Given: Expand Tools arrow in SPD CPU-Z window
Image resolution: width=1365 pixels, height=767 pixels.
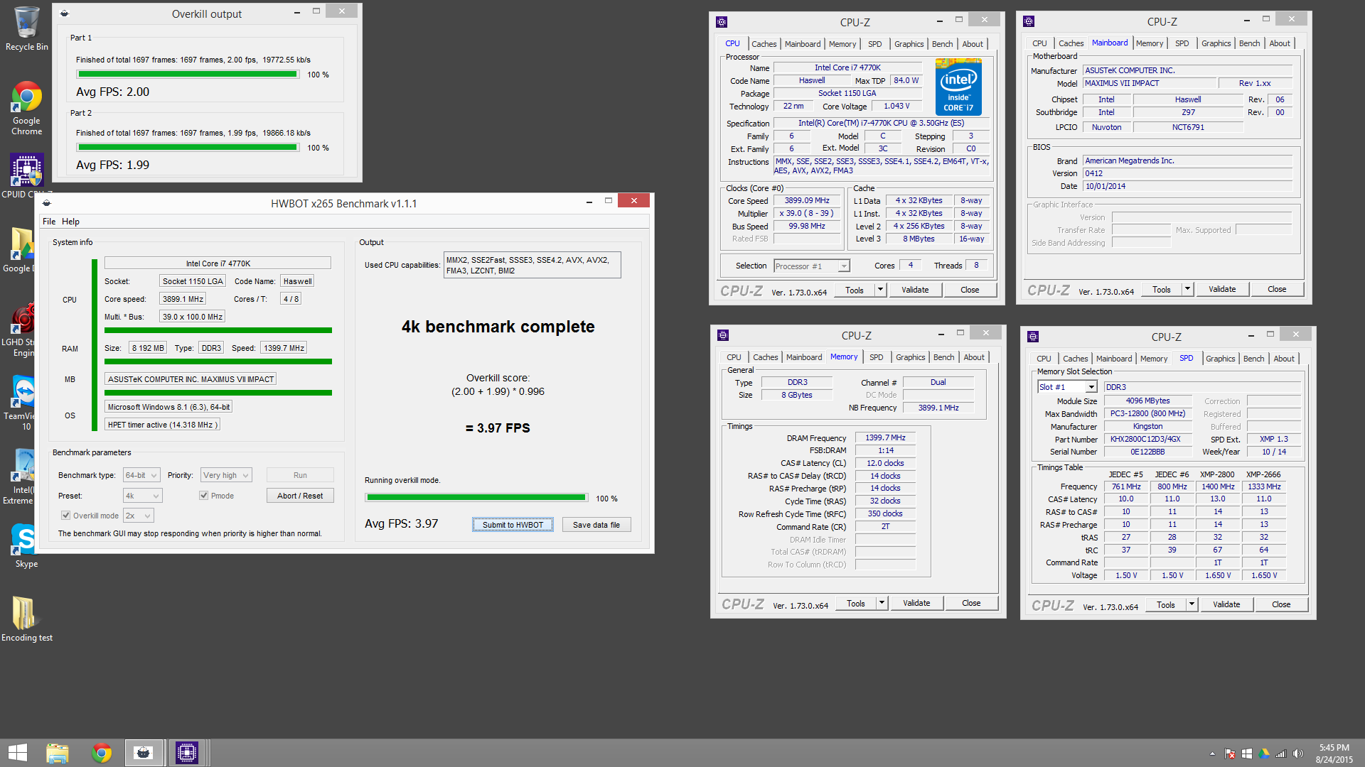Looking at the screenshot, I should point(1192,604).
